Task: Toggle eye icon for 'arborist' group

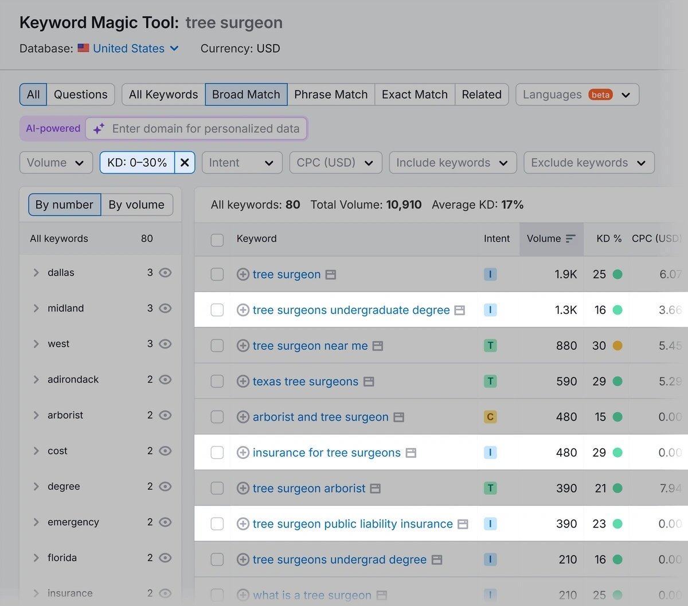Action: (x=165, y=415)
